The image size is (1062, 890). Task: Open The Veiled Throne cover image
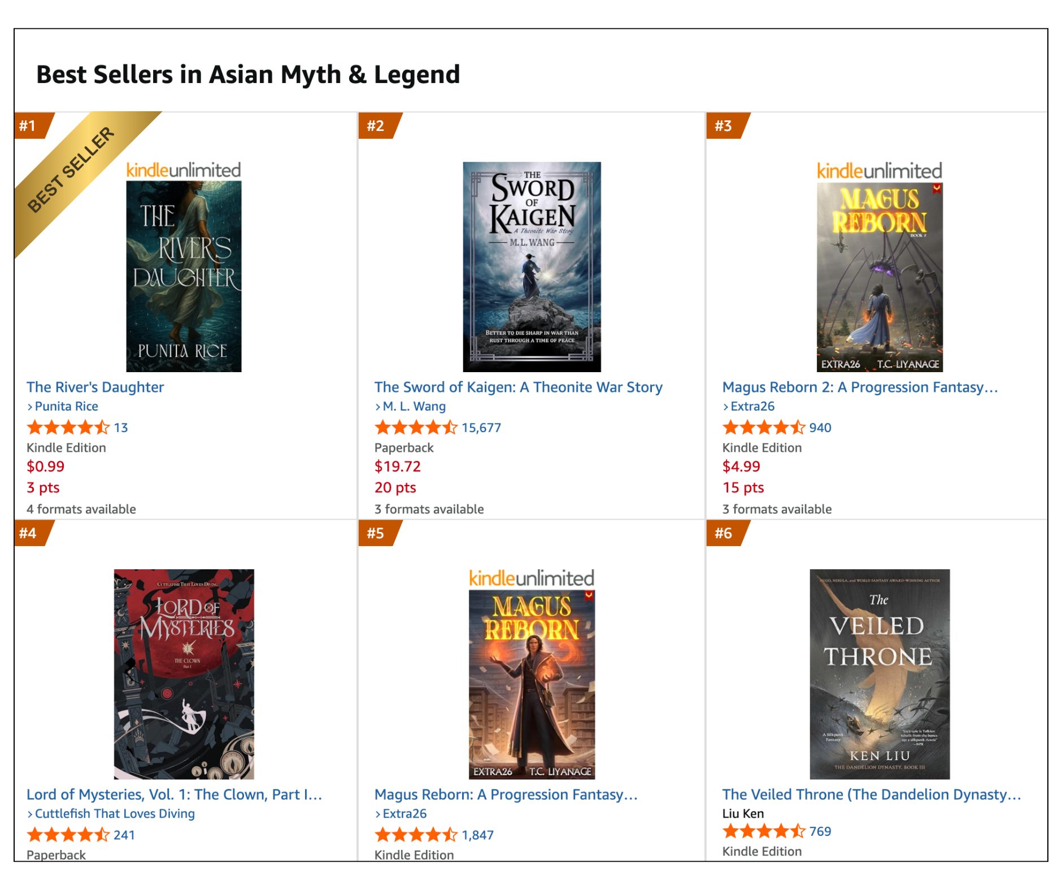tap(880, 674)
